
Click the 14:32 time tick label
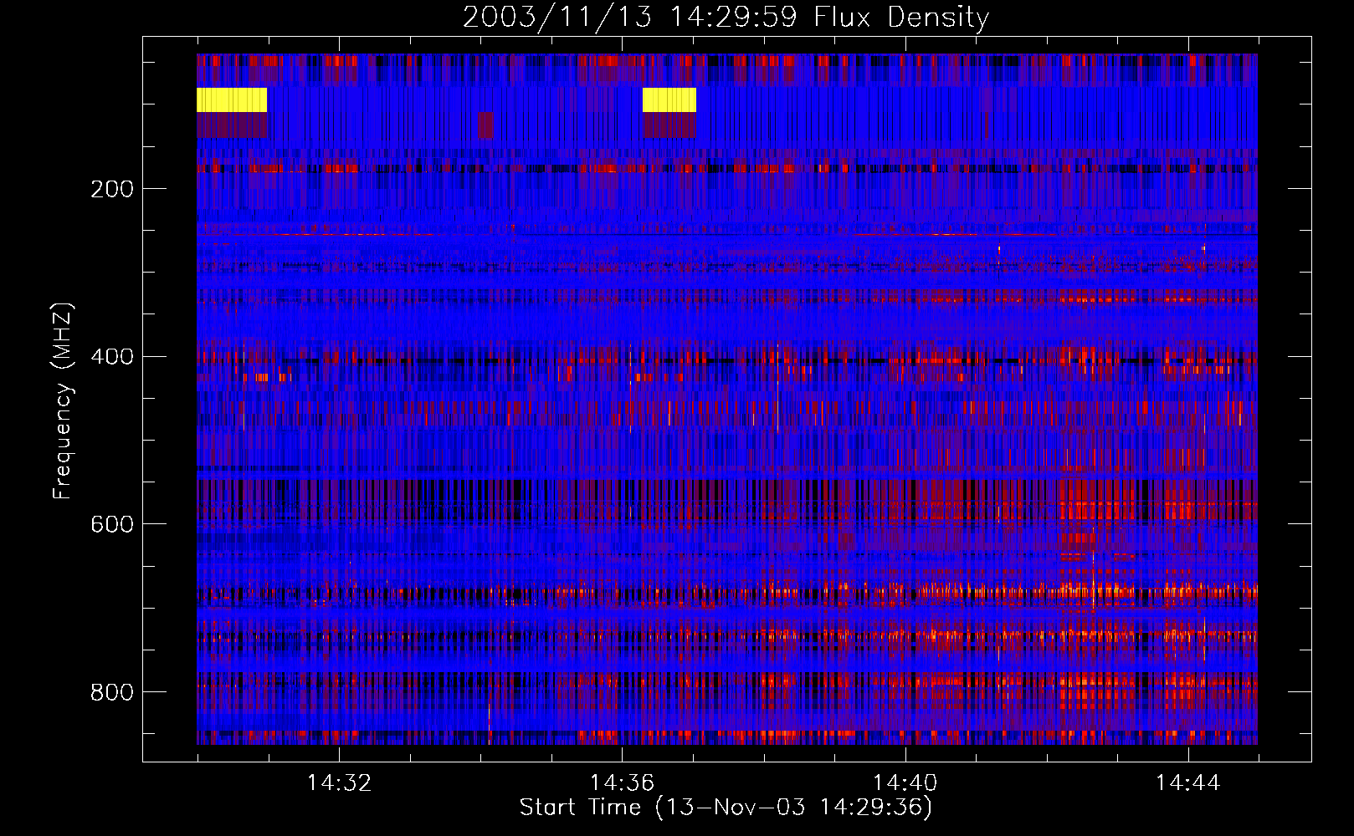point(339,782)
